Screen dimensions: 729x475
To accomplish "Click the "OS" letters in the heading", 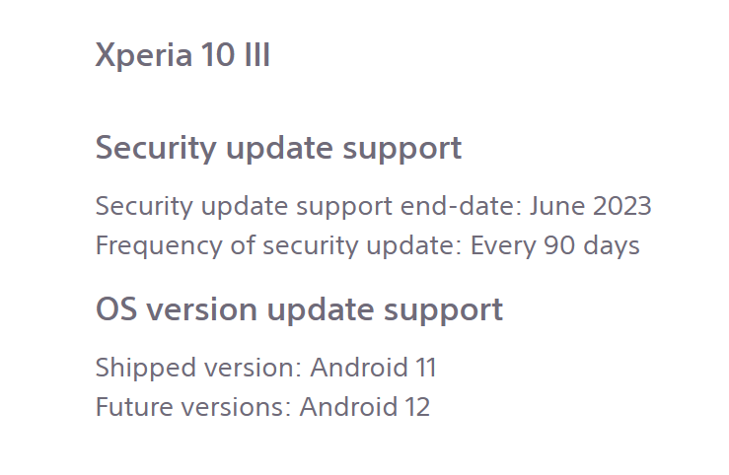I will pyautogui.click(x=116, y=309).
